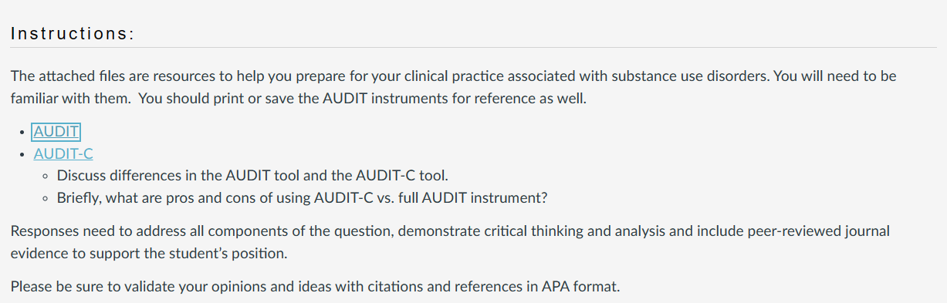Screen dimensions: 947x303
Task: Click the bullet marker beside AUDIT-C link
Action: (x=22, y=155)
